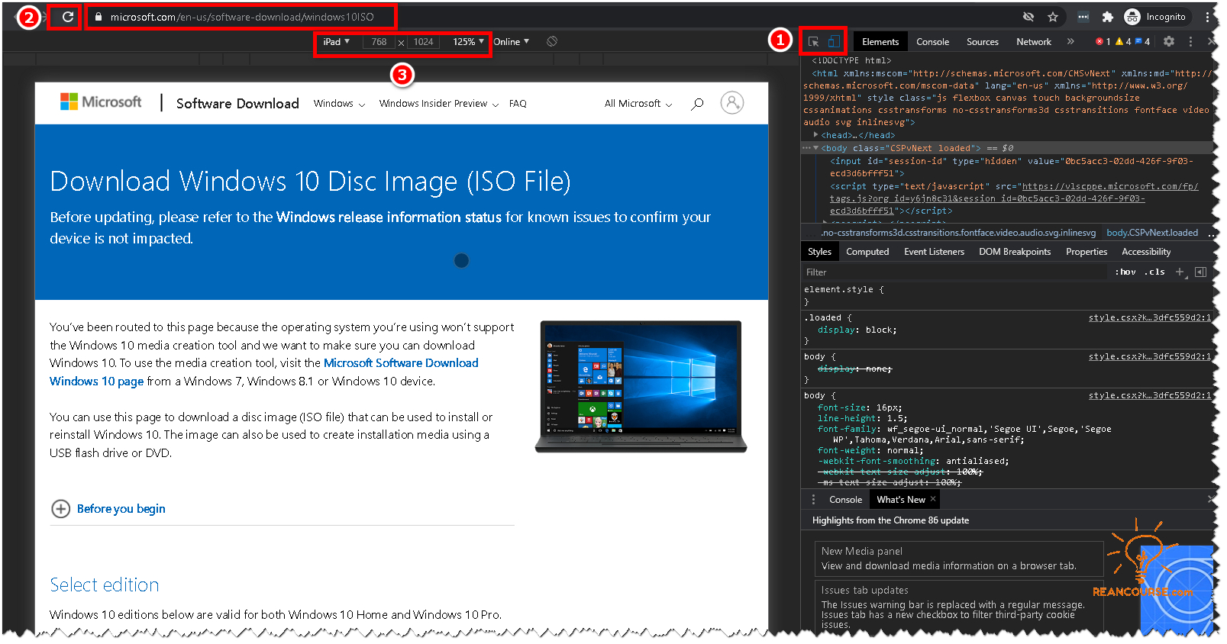1227x644 pixels.
Task: Expand the All Microsoft menu
Action: 638,104
